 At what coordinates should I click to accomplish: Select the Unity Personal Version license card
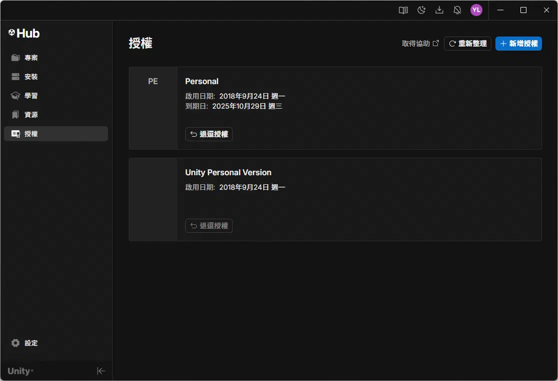click(x=335, y=199)
